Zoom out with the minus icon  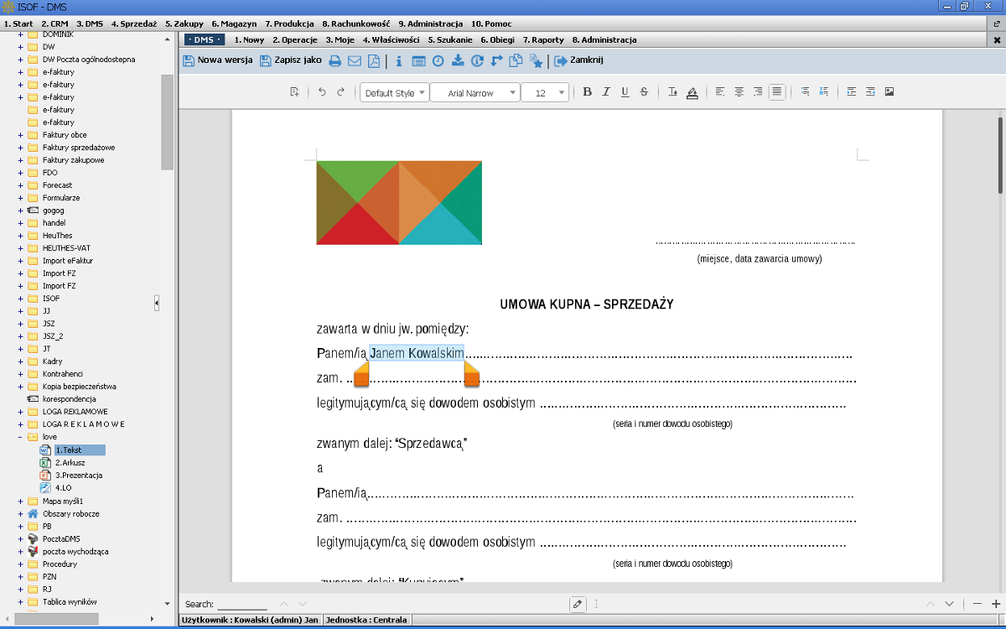point(977,604)
